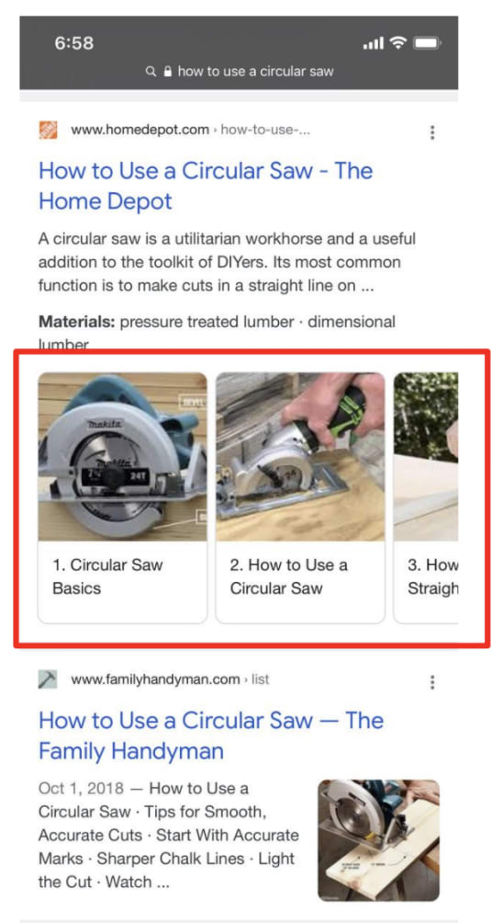
Task: Select the second card's saw cutting image
Action: (x=300, y=456)
